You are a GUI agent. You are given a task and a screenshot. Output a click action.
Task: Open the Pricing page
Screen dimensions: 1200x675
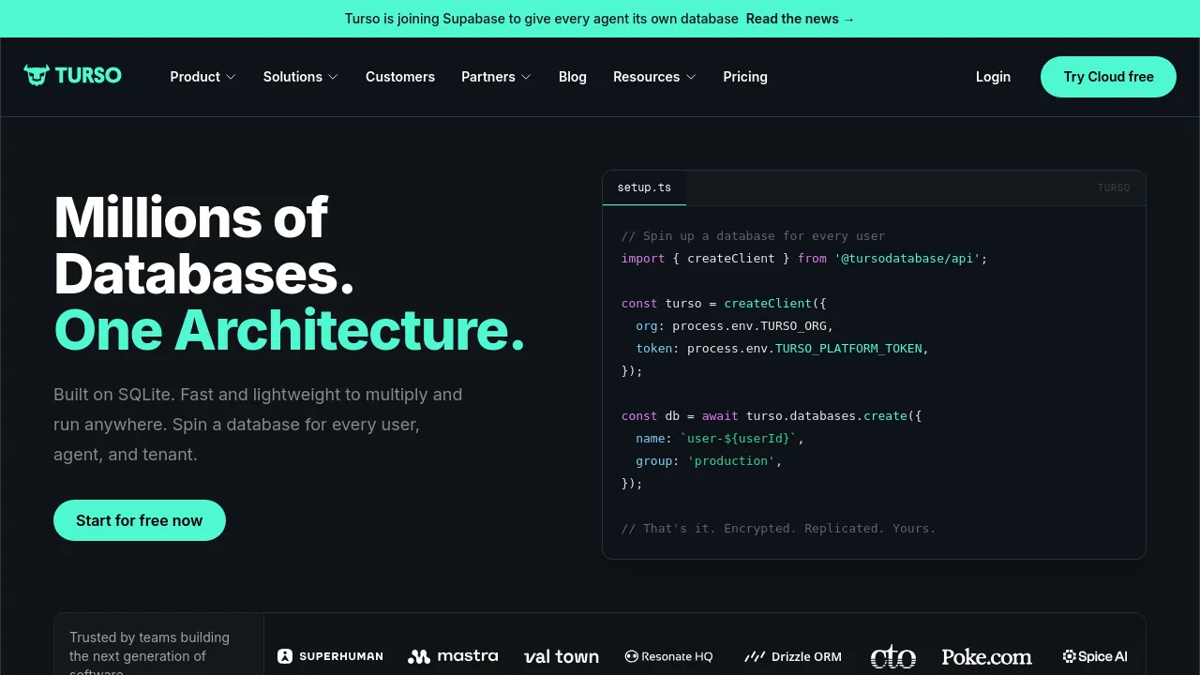coord(745,77)
